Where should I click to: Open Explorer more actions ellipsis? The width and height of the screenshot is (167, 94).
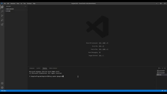point(26,6)
